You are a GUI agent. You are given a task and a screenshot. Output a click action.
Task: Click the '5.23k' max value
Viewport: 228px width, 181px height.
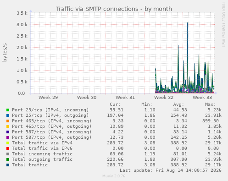pyautogui.click(x=215, y=110)
